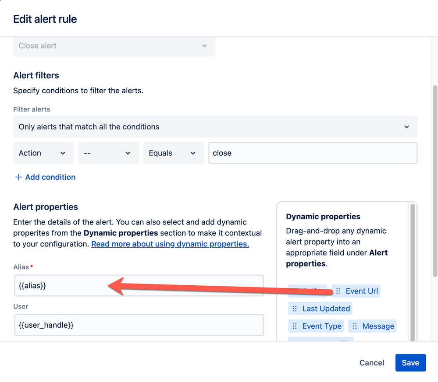Viewport: 438px width, 382px height.
Task: Click the condition value field containing "close"
Action: (313, 153)
